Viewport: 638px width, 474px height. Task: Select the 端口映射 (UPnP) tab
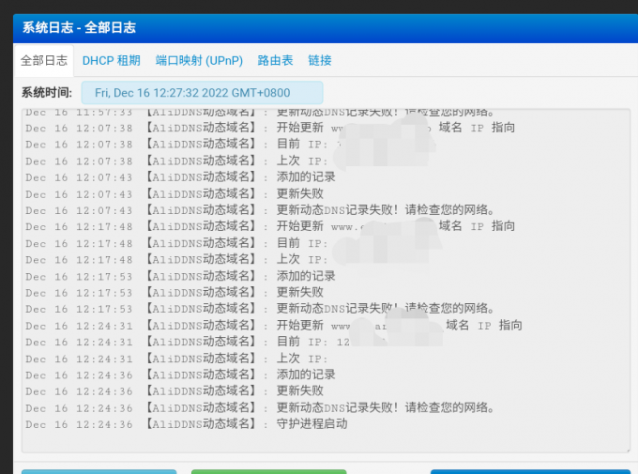199,60
